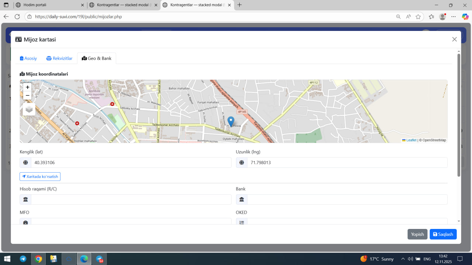Open the browser Copilot sidebar icon

tap(465, 17)
